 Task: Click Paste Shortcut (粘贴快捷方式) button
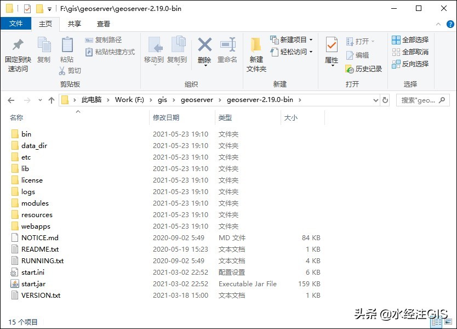[x=110, y=52]
